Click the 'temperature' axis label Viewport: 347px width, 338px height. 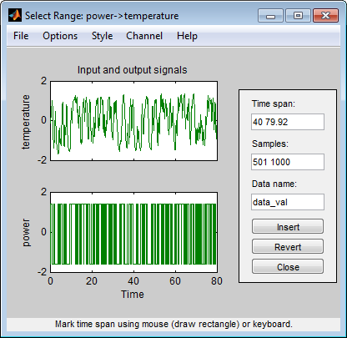pos(26,122)
